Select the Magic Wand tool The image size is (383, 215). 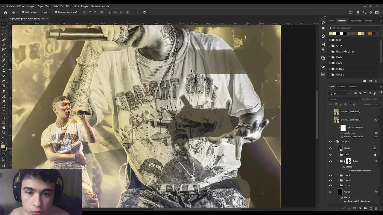pos(4,39)
